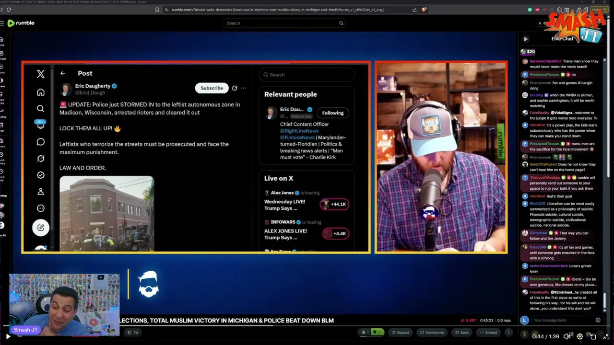
Task: Open Eric Daugherty's profile name link
Action: (93, 86)
